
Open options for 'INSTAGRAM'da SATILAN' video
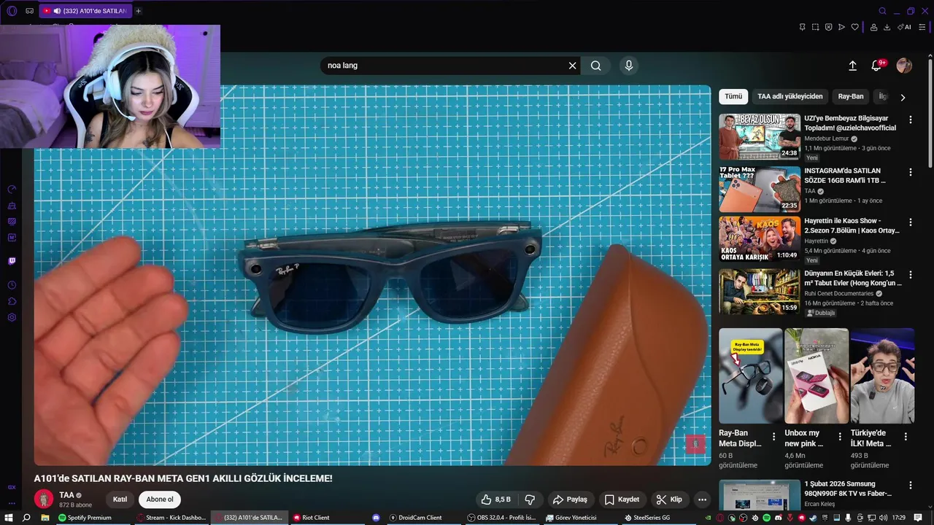coord(910,172)
